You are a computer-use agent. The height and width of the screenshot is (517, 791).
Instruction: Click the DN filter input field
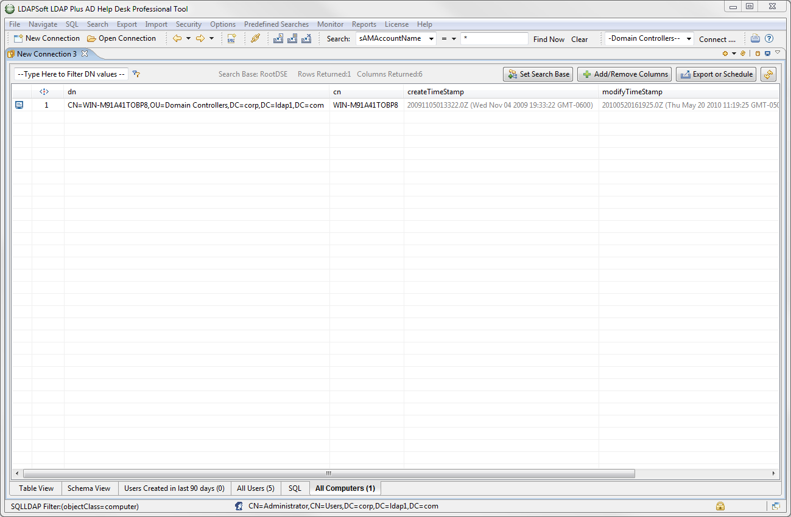click(x=71, y=74)
